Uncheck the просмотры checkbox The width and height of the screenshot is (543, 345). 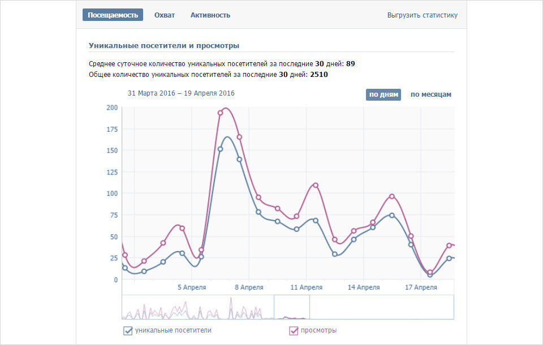coord(294,331)
